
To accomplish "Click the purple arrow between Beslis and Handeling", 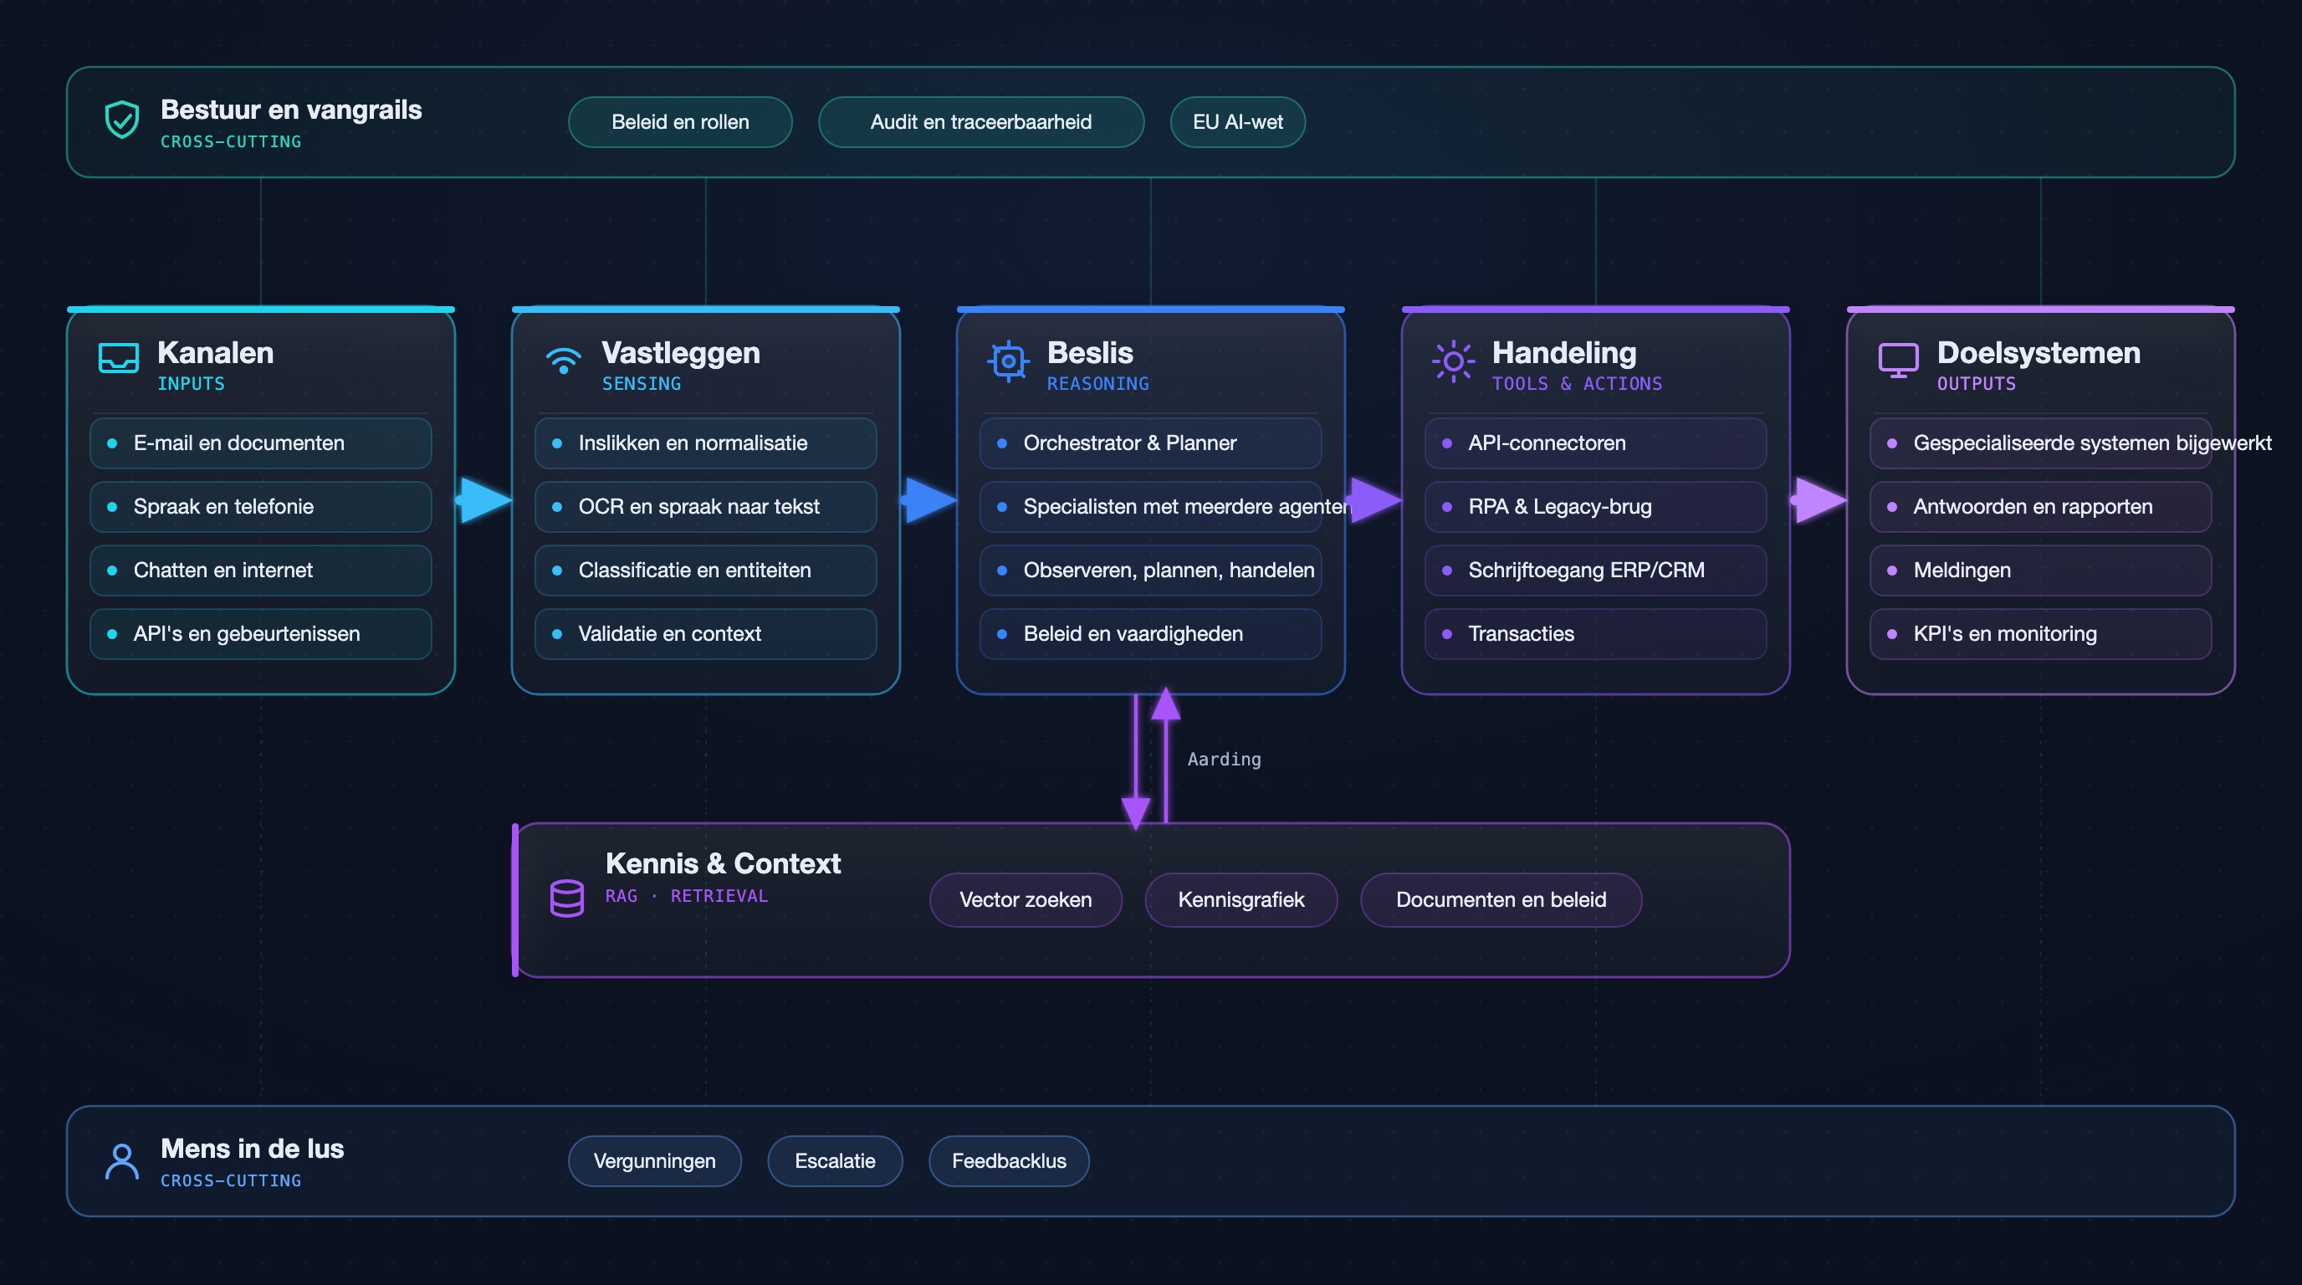I will coord(1374,500).
